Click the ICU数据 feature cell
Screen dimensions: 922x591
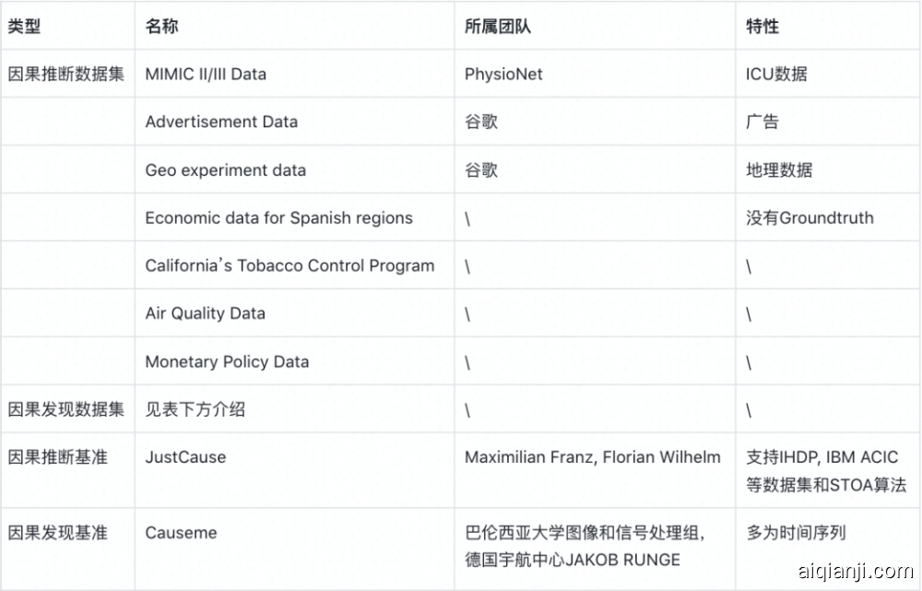click(776, 75)
